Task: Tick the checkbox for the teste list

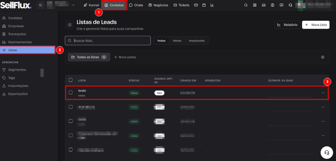Action: 70,93
